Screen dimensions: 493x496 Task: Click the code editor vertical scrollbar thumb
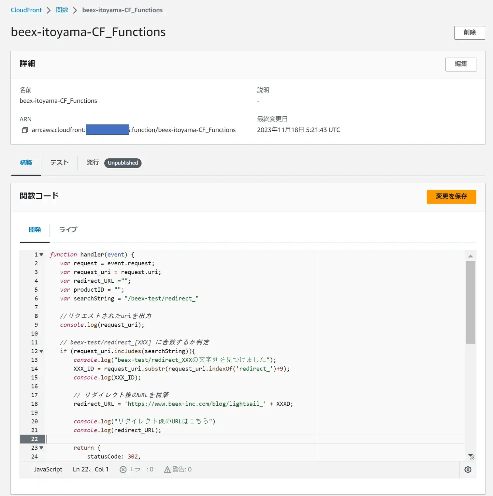pos(471,302)
